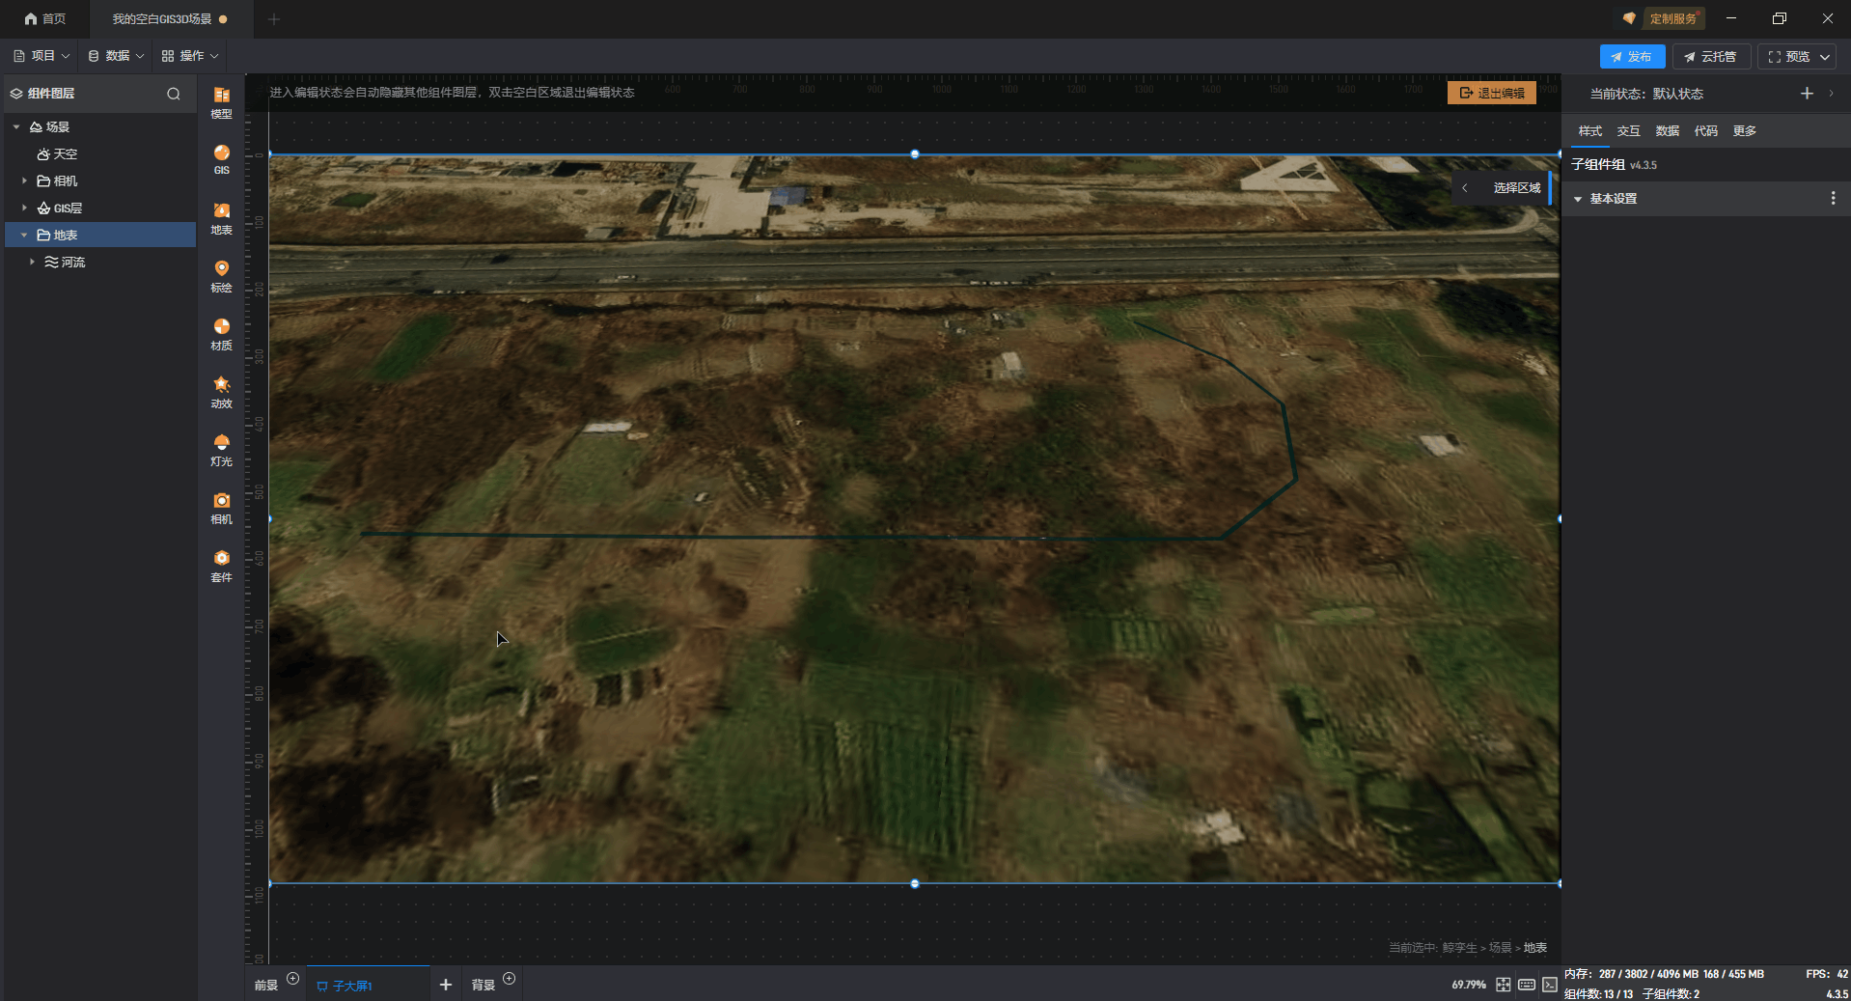The width and height of the screenshot is (1851, 1001).
Task: Open the 模型 (Model) component category
Action: [x=221, y=100]
